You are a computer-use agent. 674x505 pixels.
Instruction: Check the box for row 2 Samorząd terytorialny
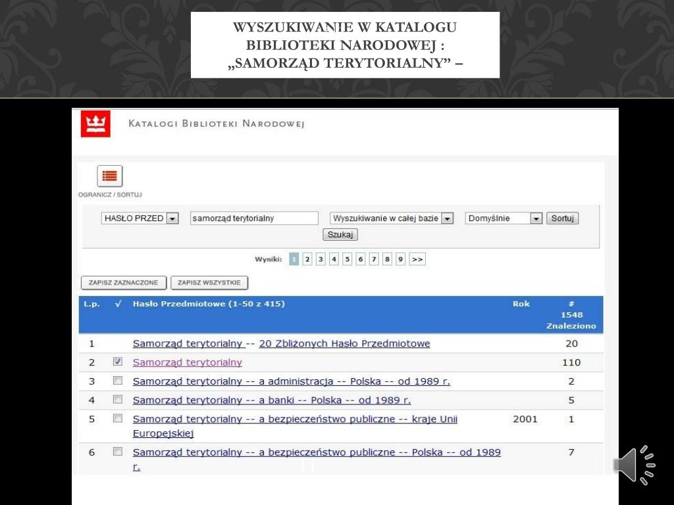(117, 362)
